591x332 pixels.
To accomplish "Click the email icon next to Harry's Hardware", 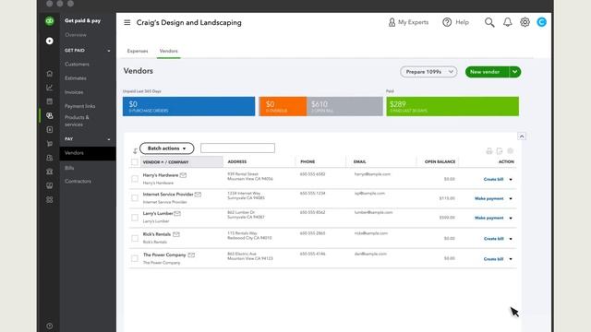I will pos(183,175).
